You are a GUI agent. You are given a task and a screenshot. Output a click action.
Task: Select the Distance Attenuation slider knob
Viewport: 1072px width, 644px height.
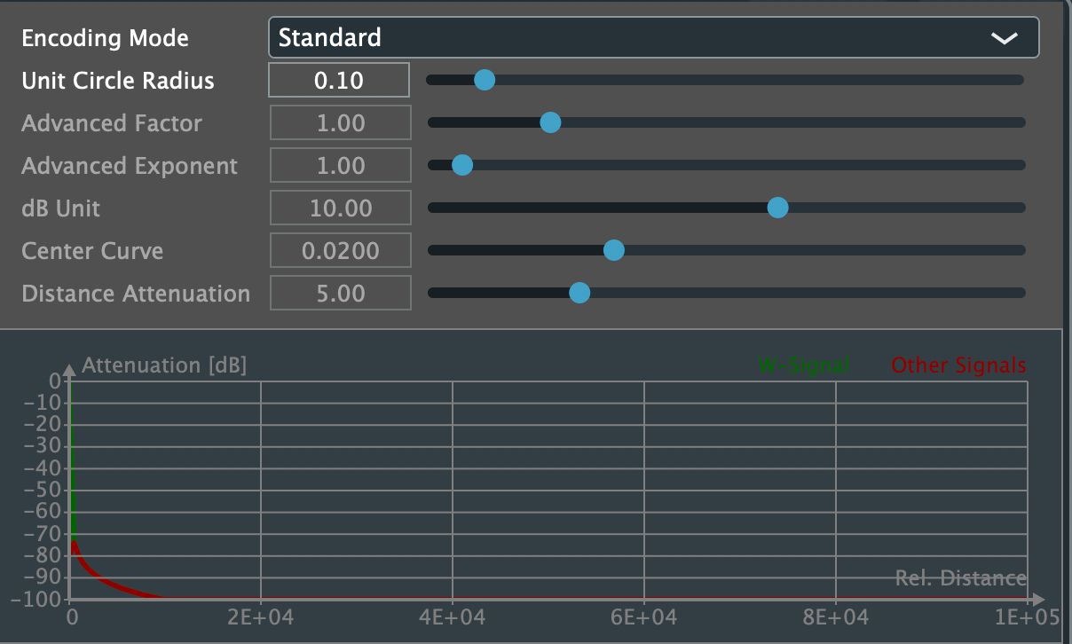579,293
